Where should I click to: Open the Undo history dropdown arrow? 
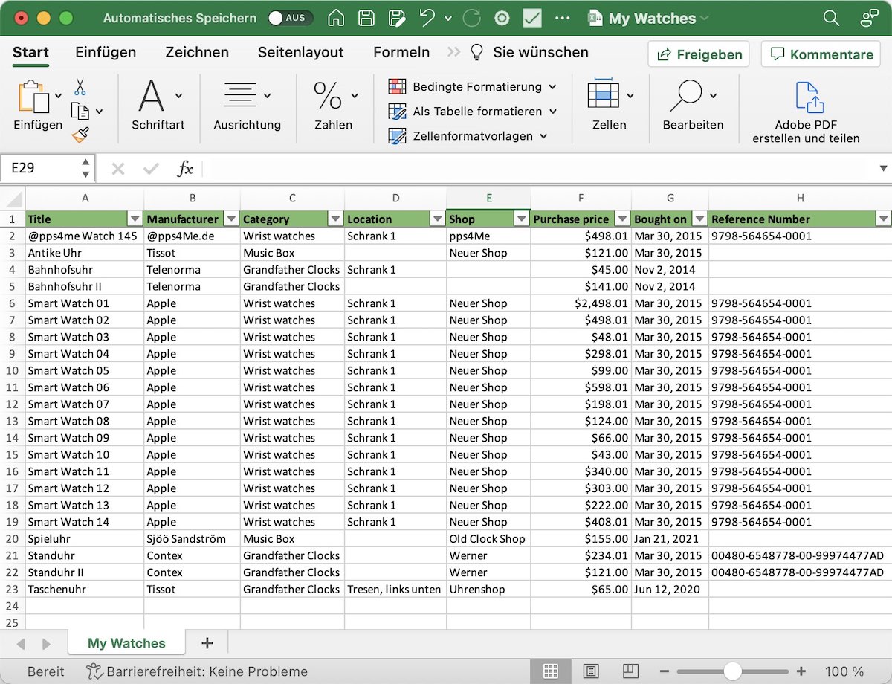pyautogui.click(x=447, y=19)
